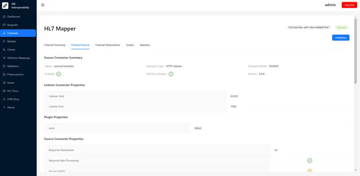Click the red Log Out button
The height and width of the screenshot is (176, 360).
[349, 5]
